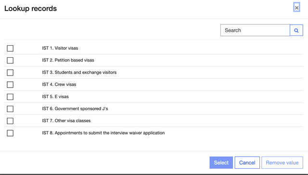The image size is (308, 175).
Task: Close the Lookup records dialog
Action: click(x=296, y=8)
